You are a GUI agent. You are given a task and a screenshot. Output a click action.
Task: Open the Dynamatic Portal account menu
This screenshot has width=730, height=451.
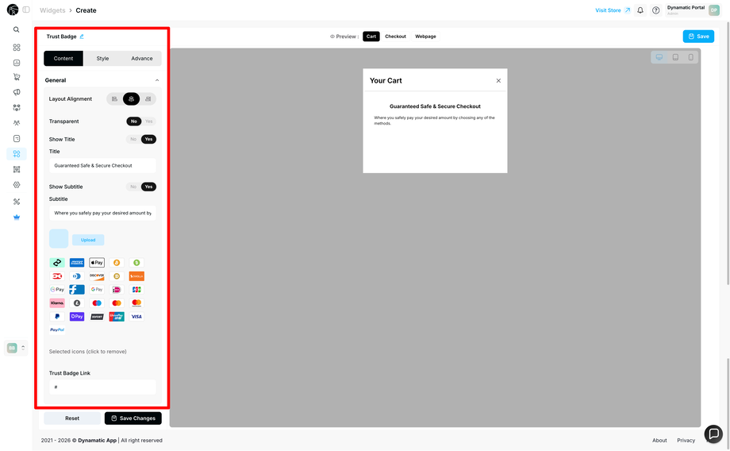pos(693,10)
